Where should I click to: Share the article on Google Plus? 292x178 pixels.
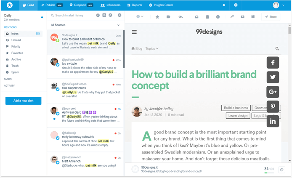[273, 92]
